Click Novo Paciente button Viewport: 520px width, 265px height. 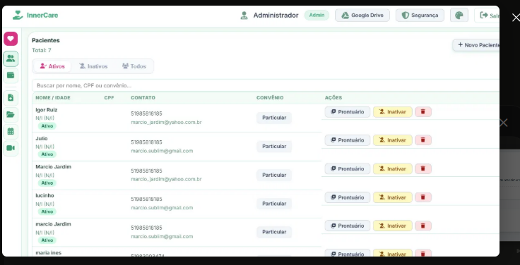(476, 45)
